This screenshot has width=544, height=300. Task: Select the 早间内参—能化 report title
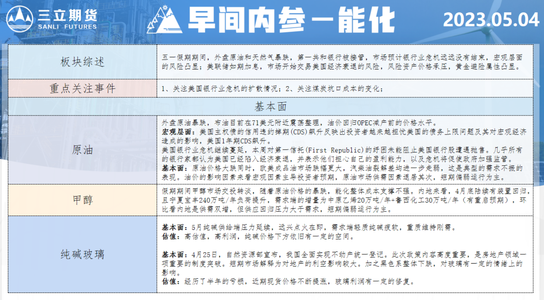coord(291,19)
